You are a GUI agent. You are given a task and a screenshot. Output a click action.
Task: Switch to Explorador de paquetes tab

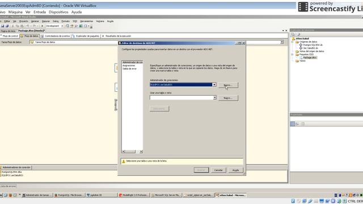pos(86,36)
